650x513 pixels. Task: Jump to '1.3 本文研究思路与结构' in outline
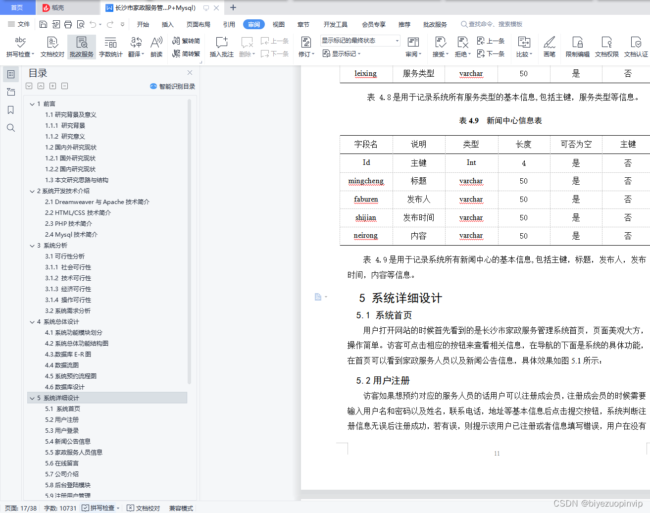click(x=77, y=180)
